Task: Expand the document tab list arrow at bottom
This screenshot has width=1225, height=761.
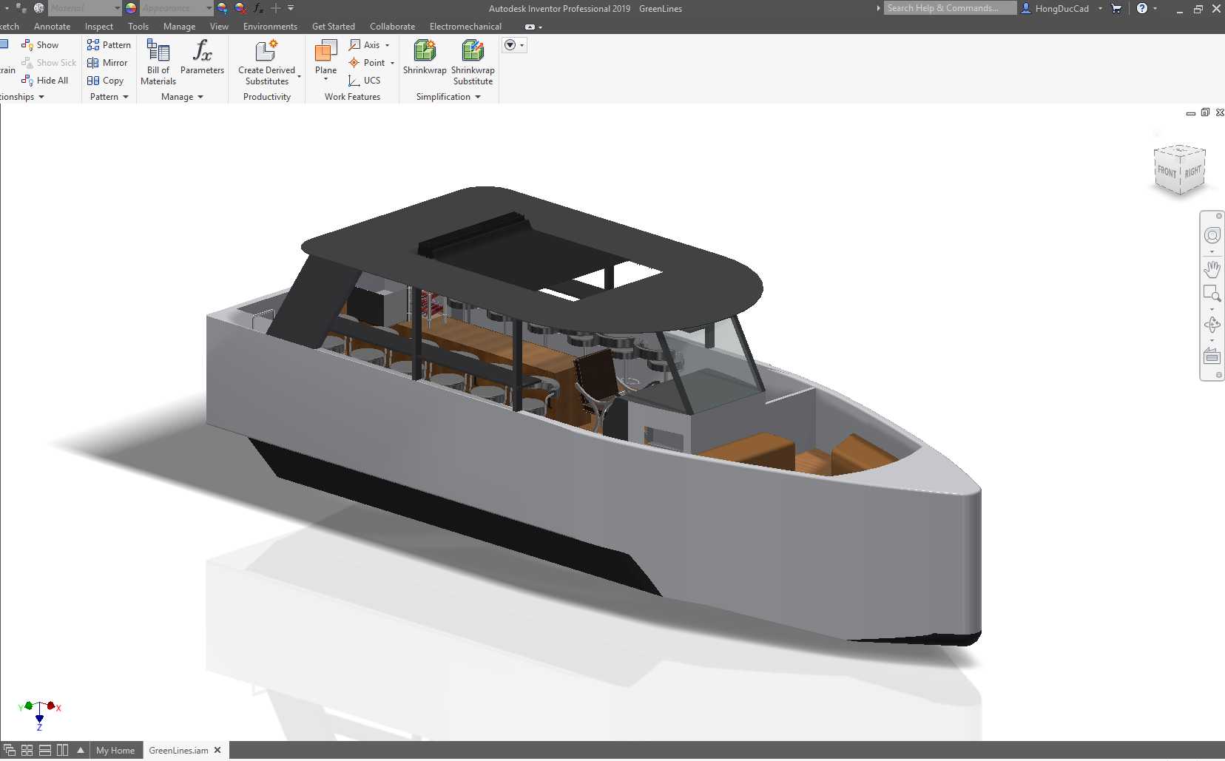Action: (x=81, y=750)
